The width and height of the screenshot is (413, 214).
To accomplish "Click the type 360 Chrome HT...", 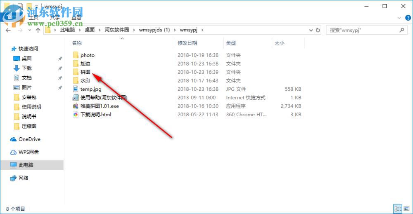I will pos(246,115).
